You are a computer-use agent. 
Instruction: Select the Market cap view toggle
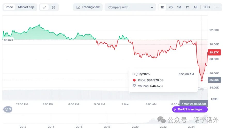(26, 7)
